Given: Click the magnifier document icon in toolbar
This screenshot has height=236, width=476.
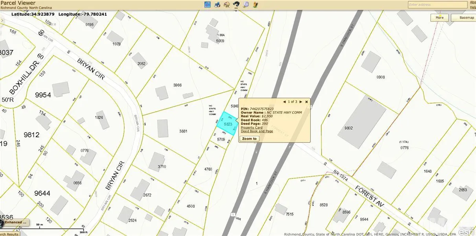Looking at the screenshot, I should click(x=246, y=5).
